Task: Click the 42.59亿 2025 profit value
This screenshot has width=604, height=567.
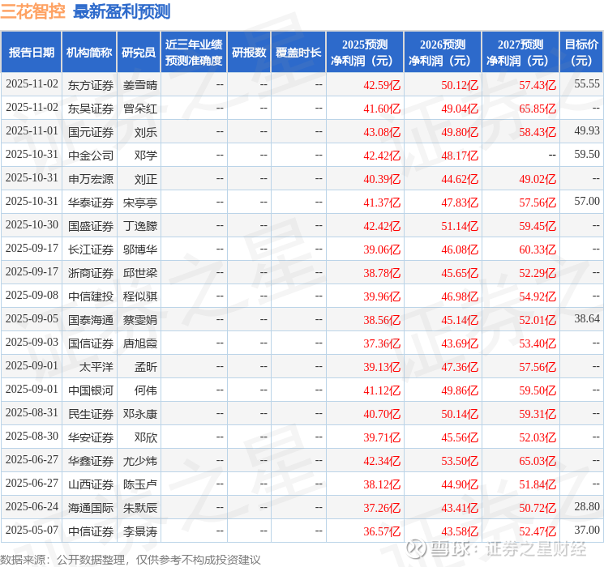Action: [x=382, y=85]
